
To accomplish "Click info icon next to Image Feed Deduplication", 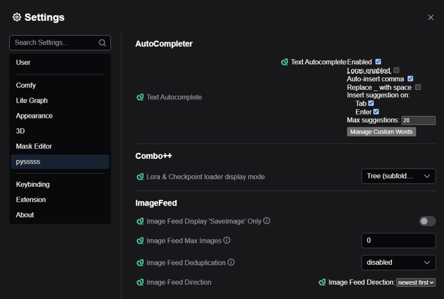I will [x=231, y=262].
